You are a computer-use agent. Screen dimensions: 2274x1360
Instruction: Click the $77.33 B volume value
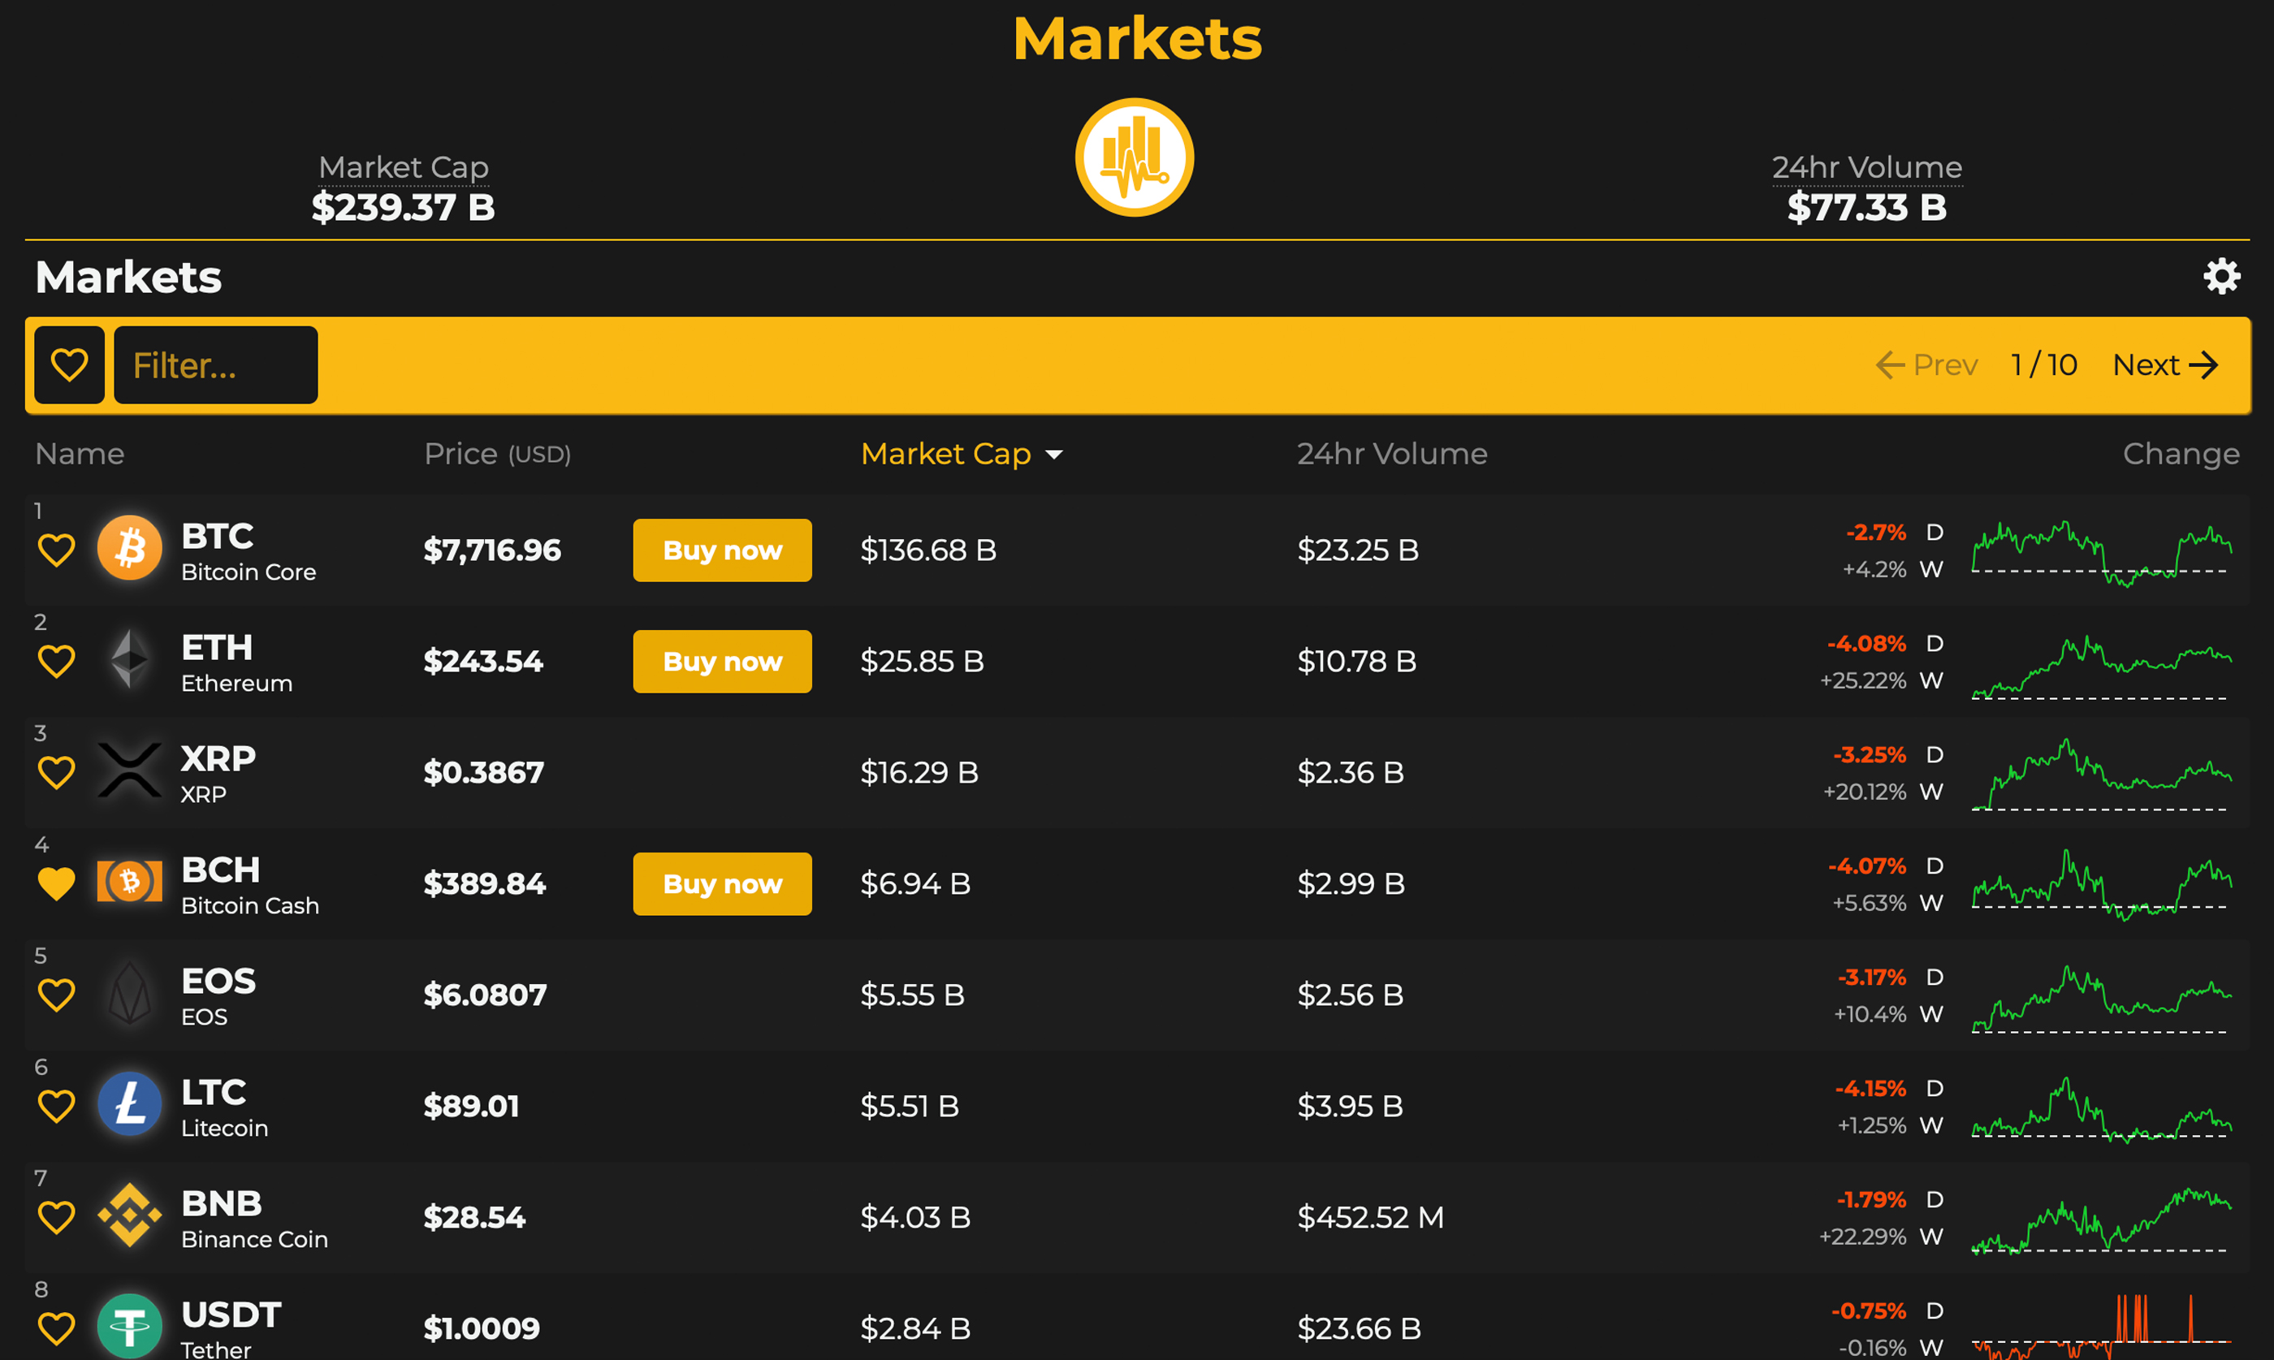[x=1867, y=207]
